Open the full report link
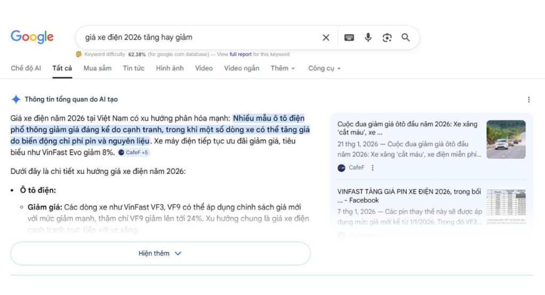Screen dimensions: 545x295 [x=241, y=54]
